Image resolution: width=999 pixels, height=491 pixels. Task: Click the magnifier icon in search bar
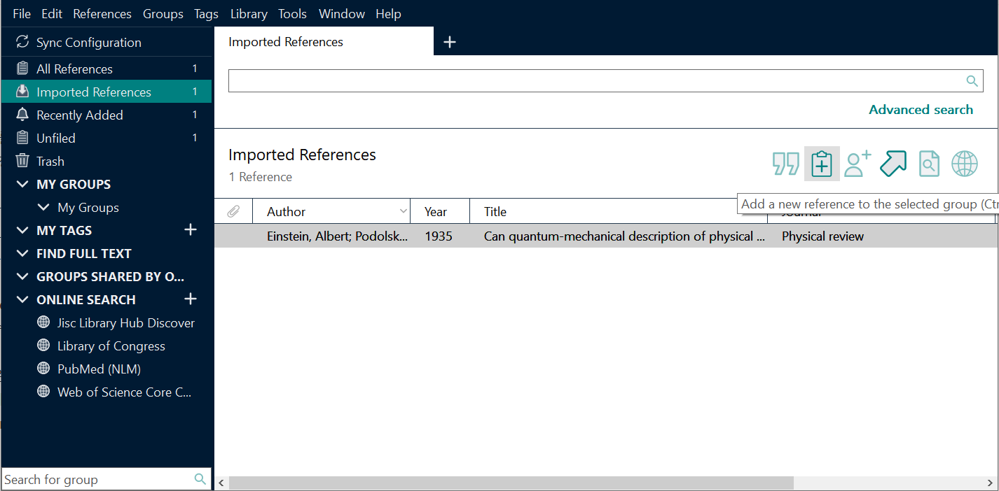[972, 81]
